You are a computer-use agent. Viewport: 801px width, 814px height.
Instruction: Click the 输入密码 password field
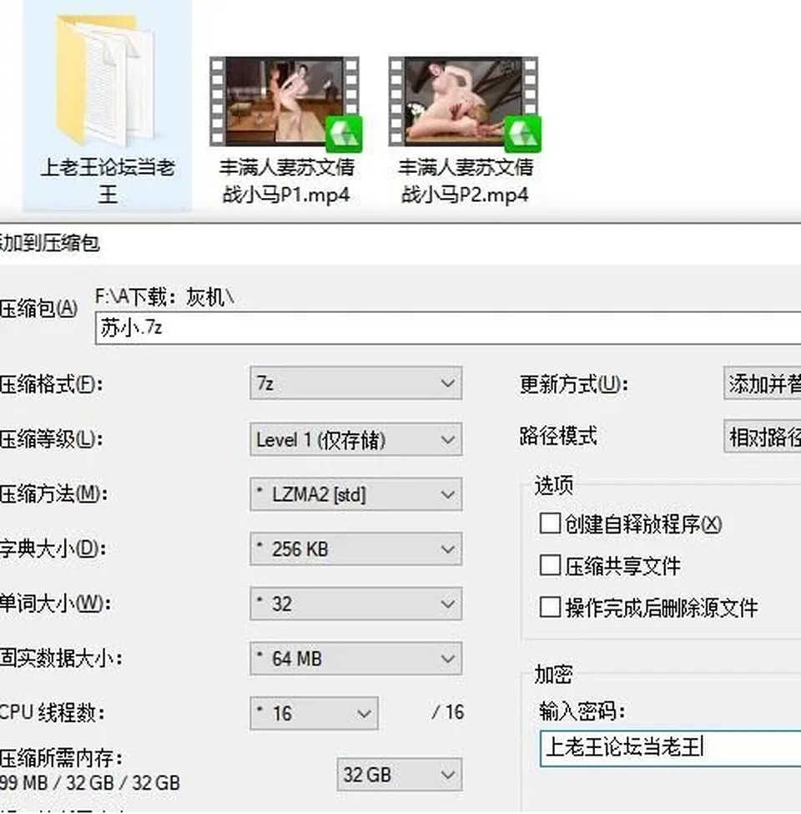click(670, 748)
